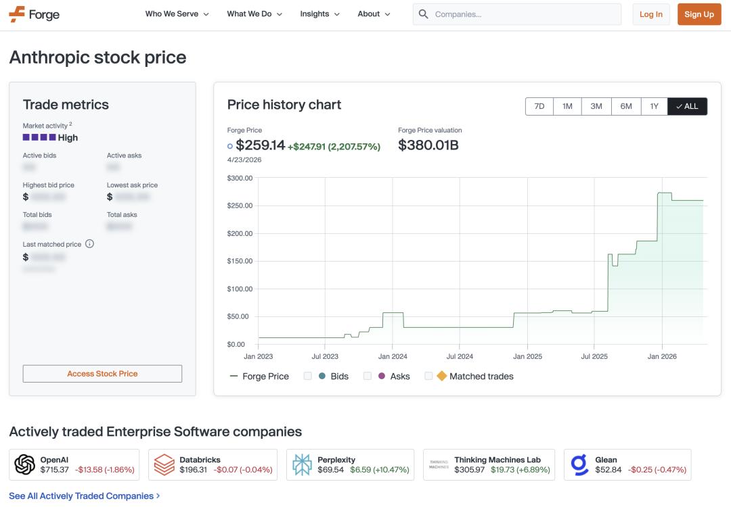Open the Perplexity company icon
This screenshot has width=731, height=507.
click(x=302, y=464)
